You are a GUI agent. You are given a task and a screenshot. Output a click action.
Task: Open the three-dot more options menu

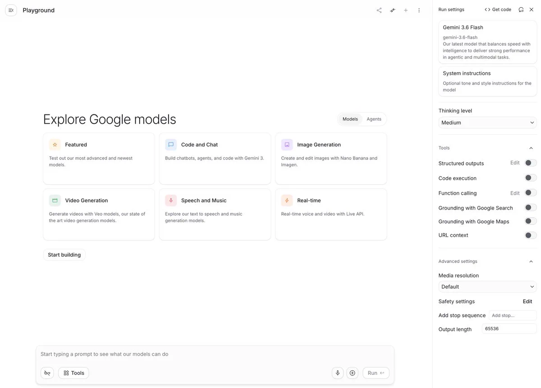click(x=419, y=10)
